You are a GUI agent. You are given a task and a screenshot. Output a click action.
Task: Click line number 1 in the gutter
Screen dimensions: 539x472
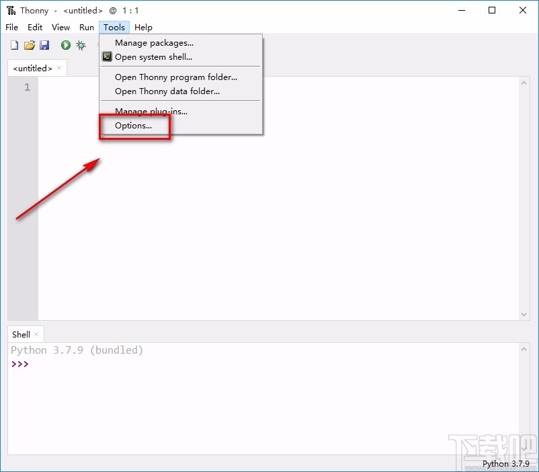tap(27, 87)
